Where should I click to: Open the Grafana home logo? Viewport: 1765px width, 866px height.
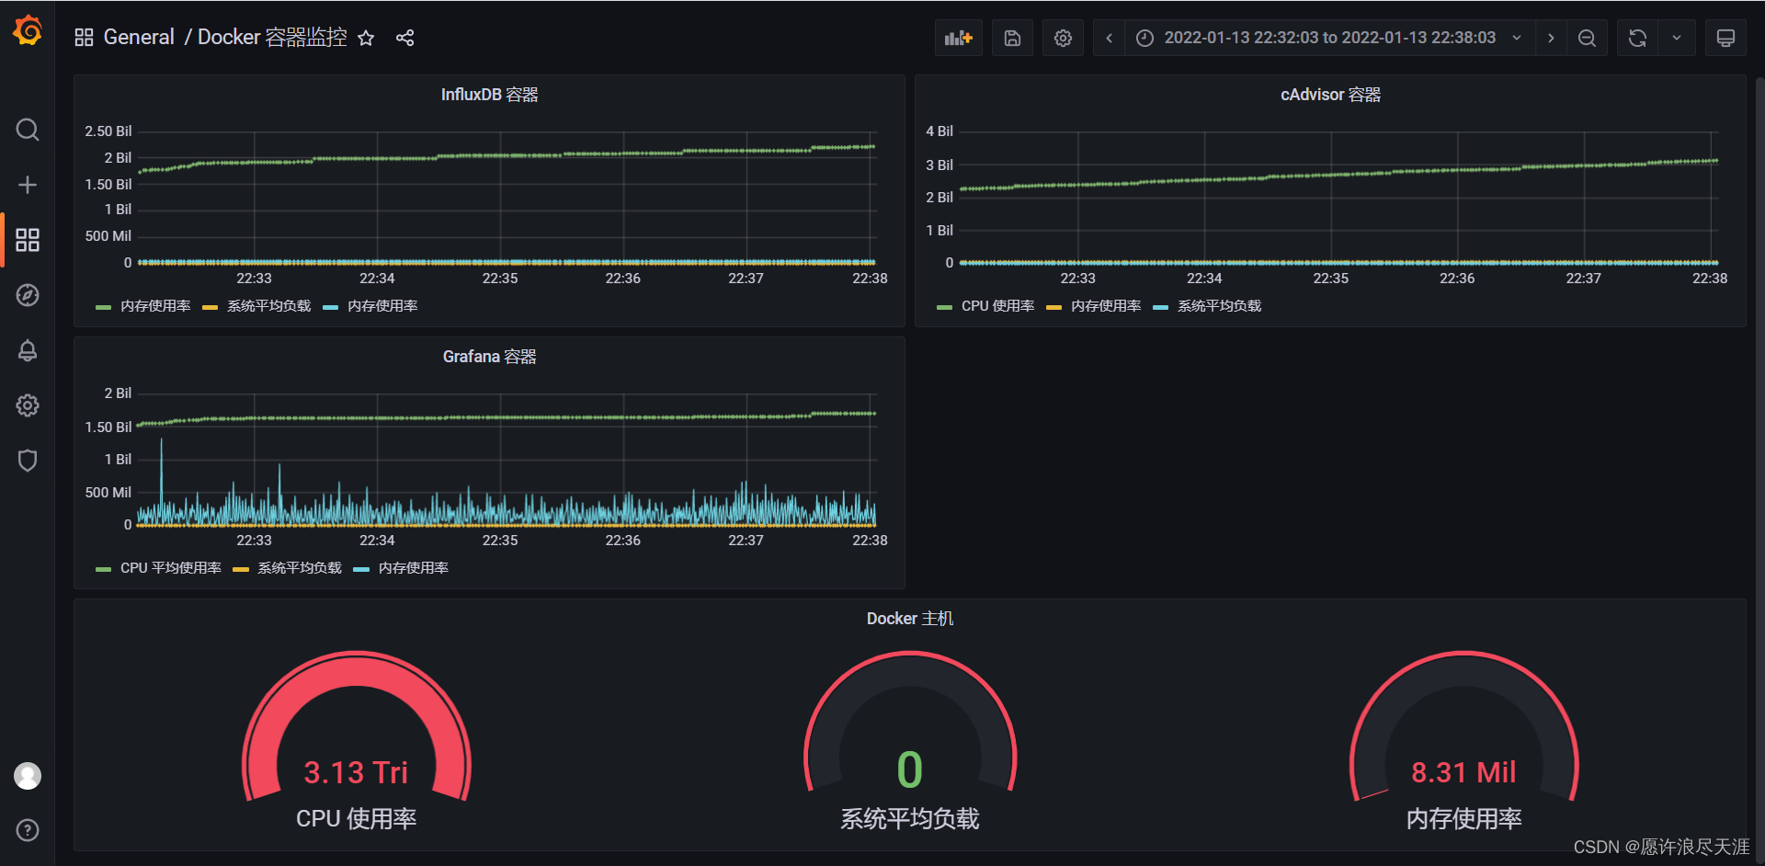click(28, 30)
